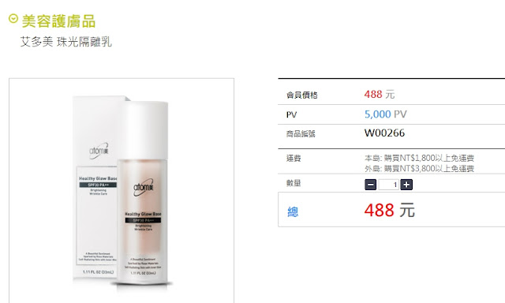Click the 本島 free shipping info line
The width and height of the screenshot is (505, 303).
pyautogui.click(x=419, y=158)
